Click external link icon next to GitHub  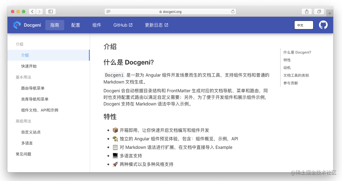pos(131,25)
